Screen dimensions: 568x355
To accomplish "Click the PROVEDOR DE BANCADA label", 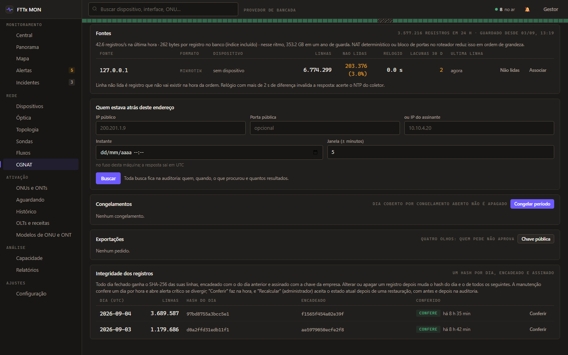I will point(270,10).
